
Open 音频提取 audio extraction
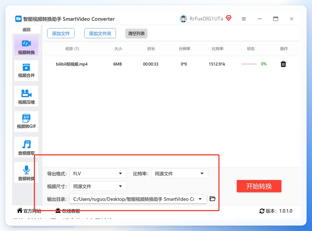click(26, 147)
